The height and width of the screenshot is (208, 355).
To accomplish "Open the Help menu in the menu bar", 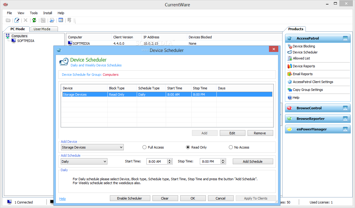I will 61,13.
